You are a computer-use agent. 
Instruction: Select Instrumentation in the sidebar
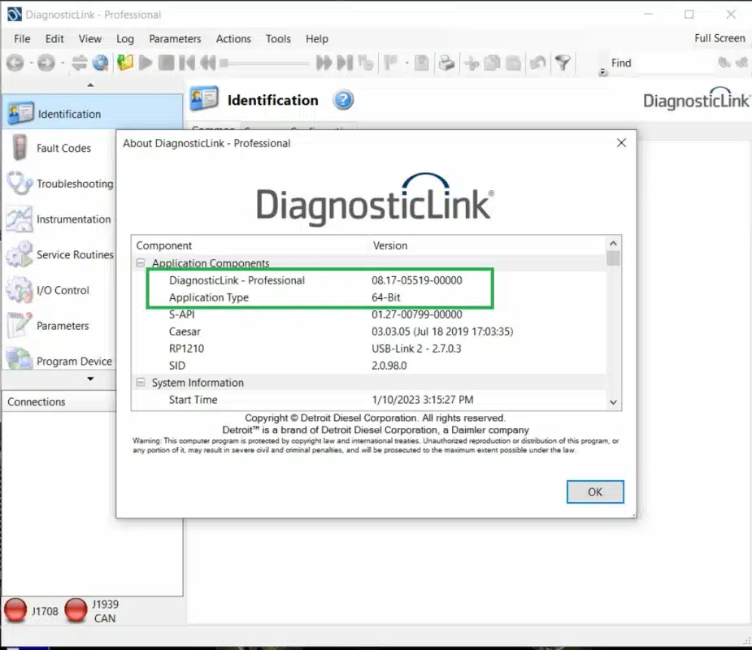point(59,219)
